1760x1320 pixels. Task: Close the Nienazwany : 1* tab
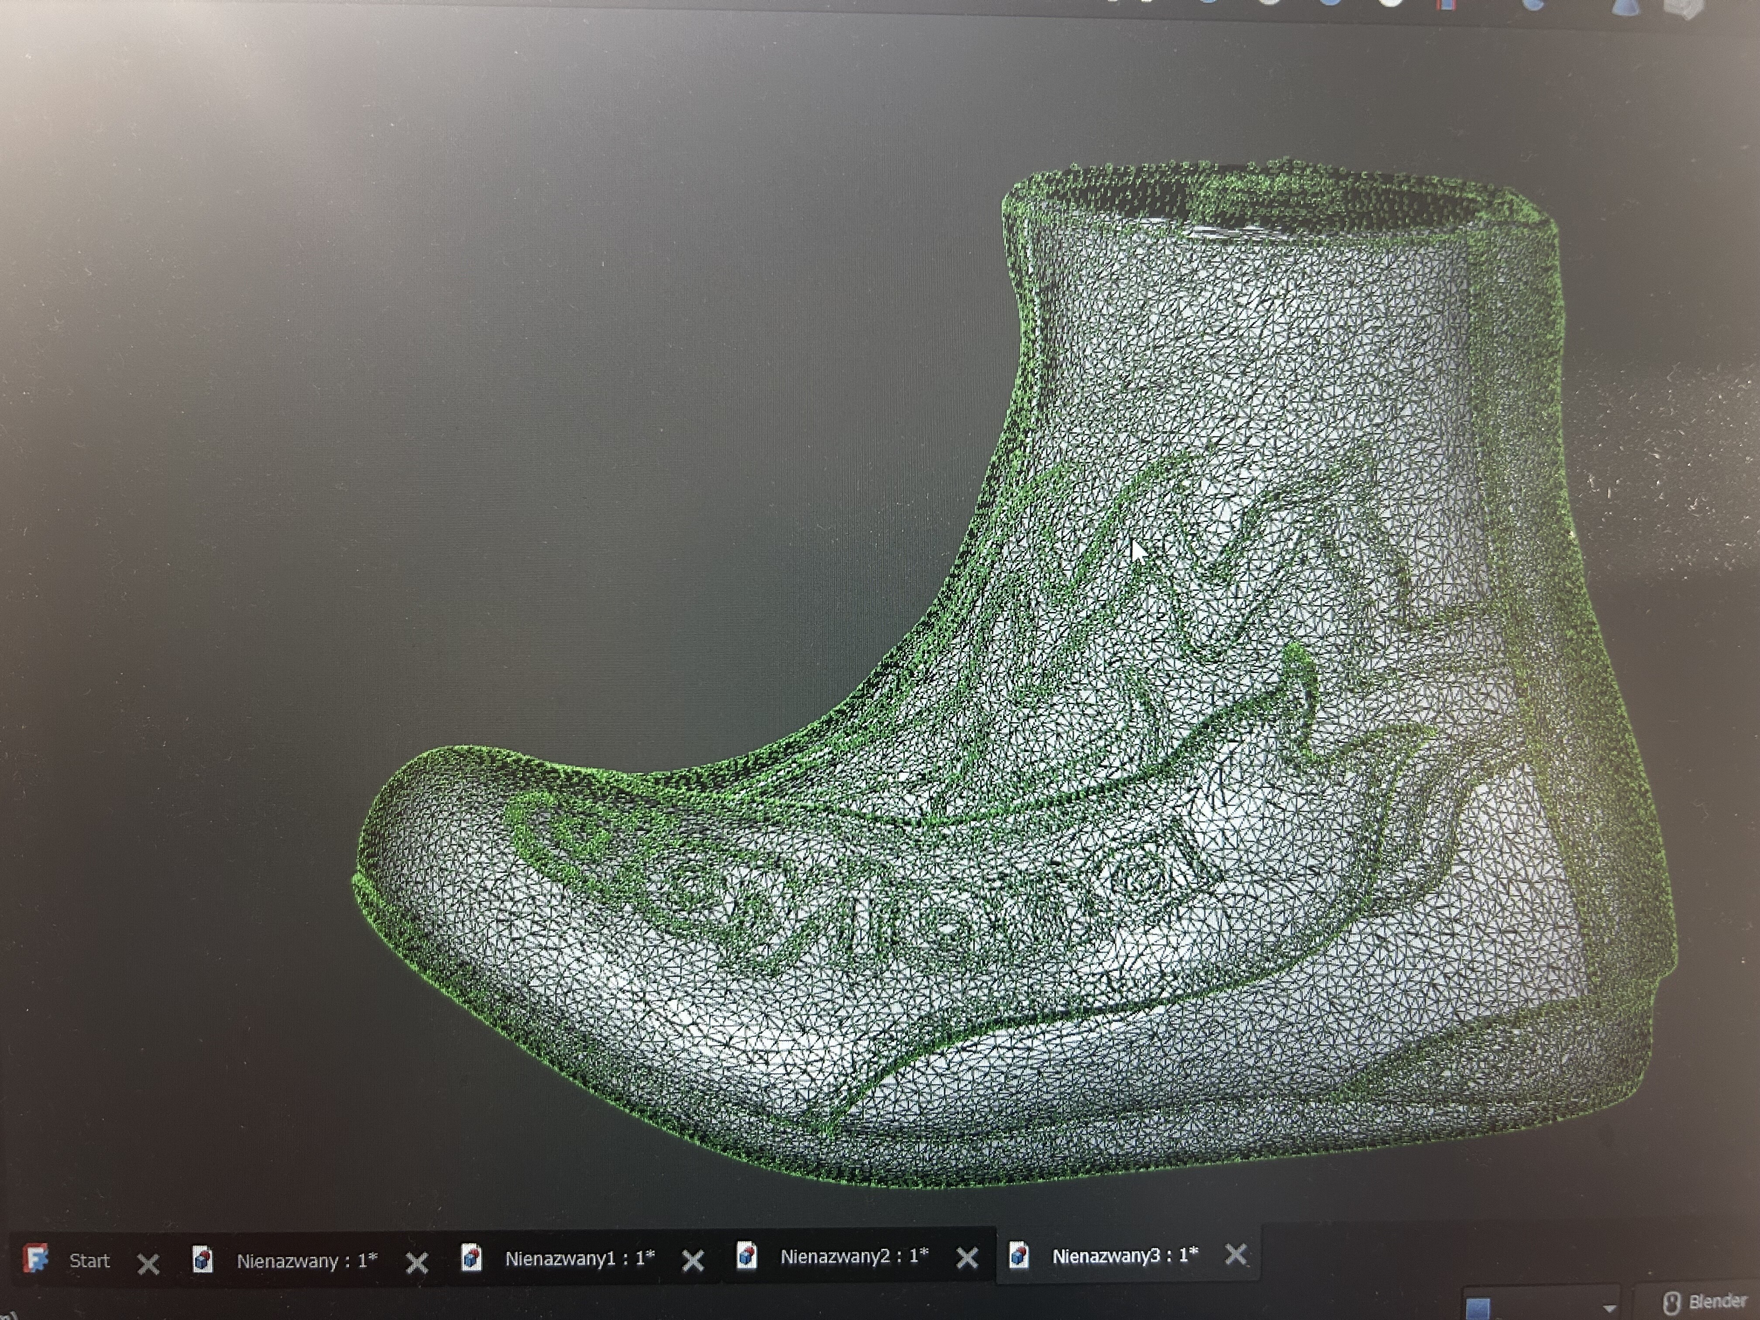(x=417, y=1262)
